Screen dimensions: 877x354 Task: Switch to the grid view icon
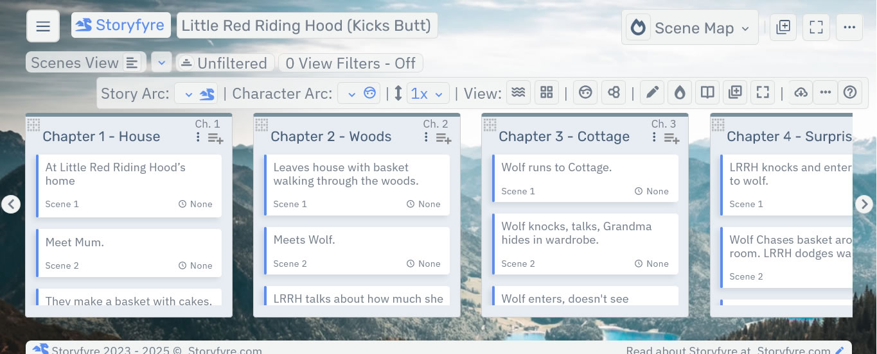click(x=546, y=93)
